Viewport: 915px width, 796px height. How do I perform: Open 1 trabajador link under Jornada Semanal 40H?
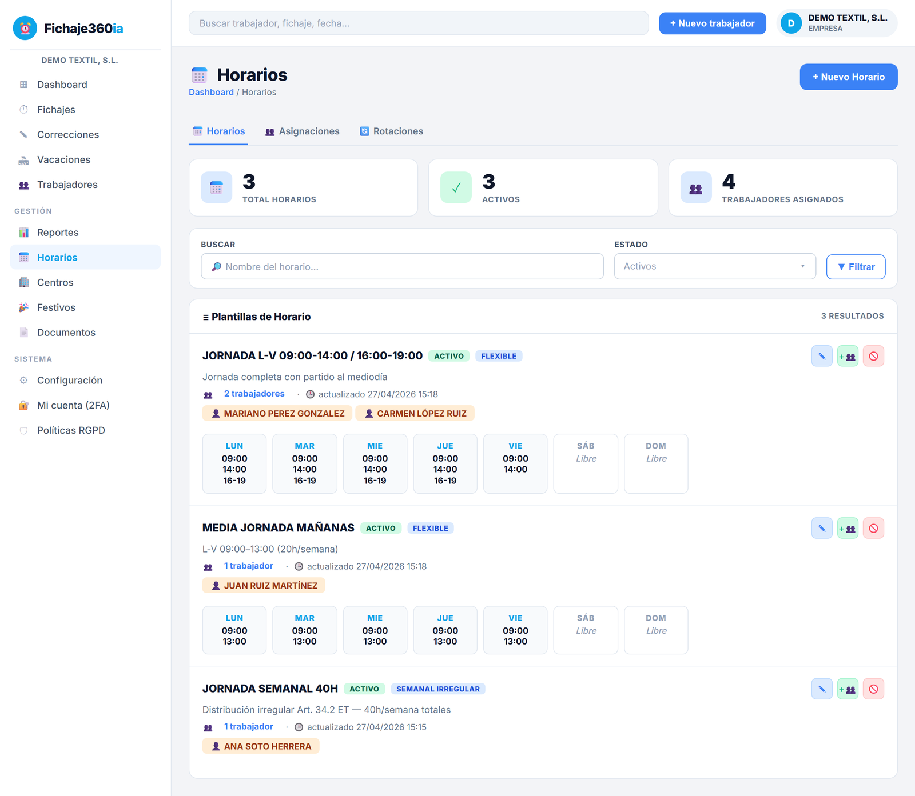(x=248, y=726)
